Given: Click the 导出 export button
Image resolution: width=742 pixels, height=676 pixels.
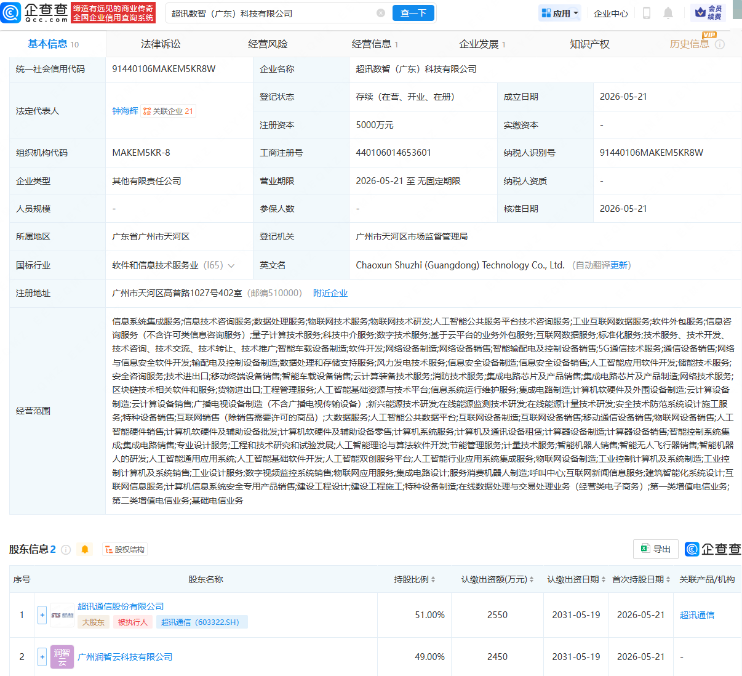Looking at the screenshot, I should click(656, 549).
